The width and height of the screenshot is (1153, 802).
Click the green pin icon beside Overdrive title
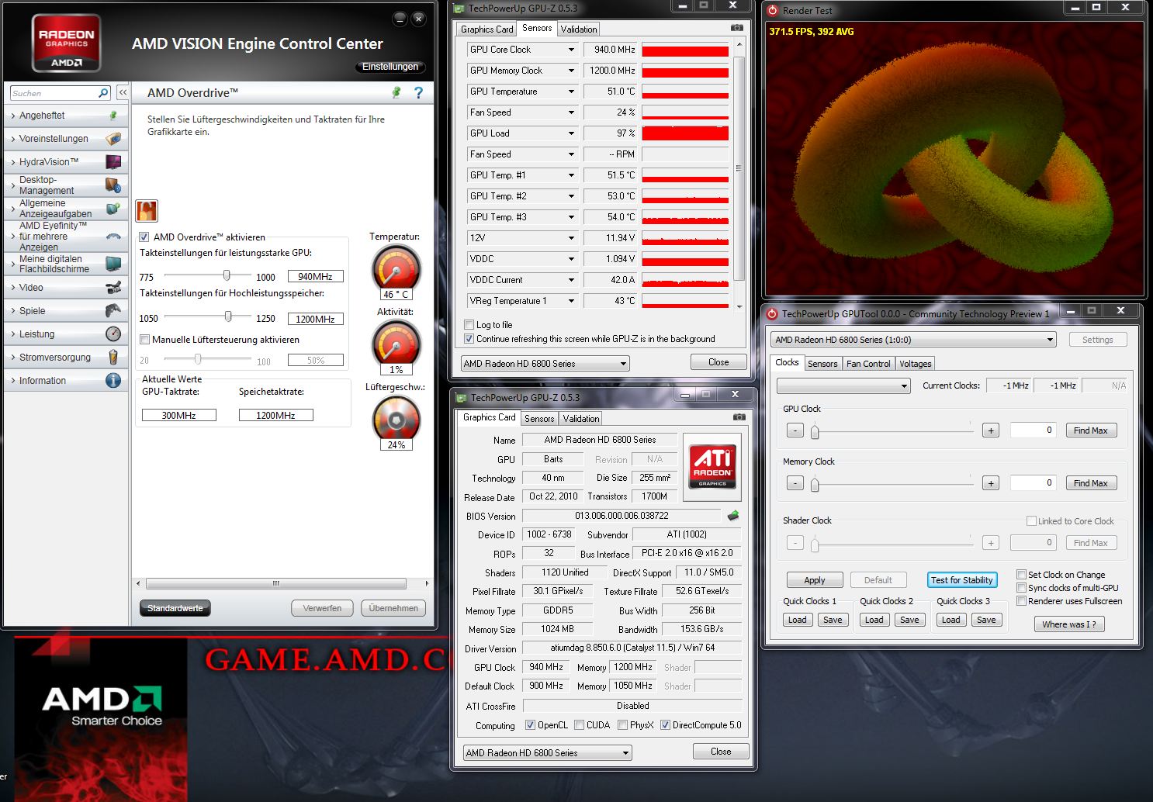(x=396, y=93)
